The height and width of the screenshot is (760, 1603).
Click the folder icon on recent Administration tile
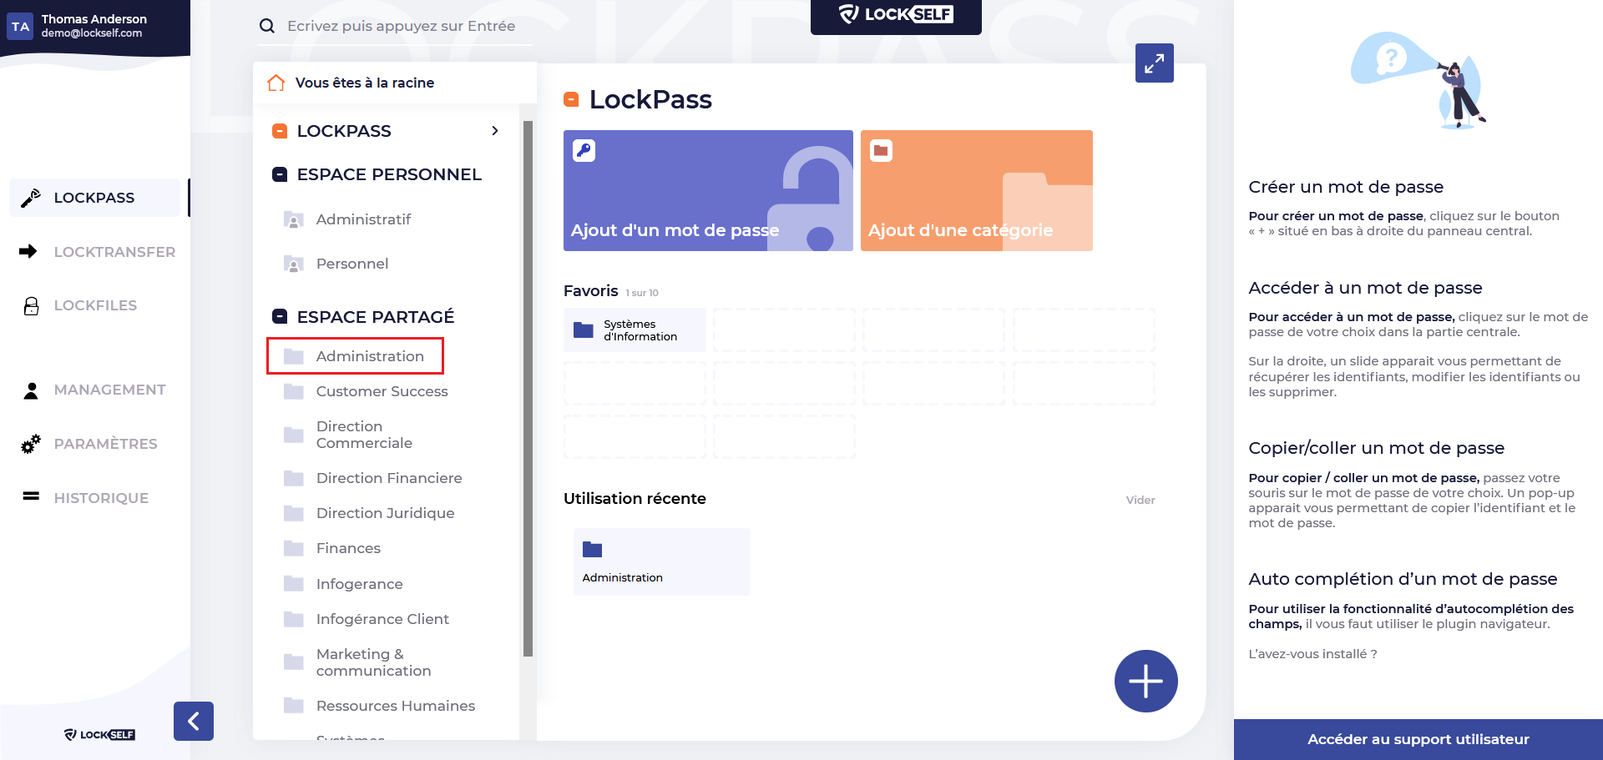point(593,549)
